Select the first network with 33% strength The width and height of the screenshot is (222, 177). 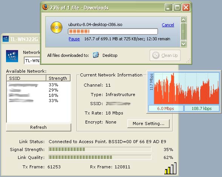click(38, 85)
